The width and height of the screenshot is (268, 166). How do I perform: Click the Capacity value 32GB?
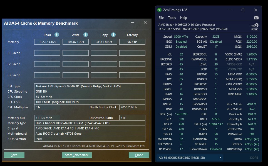[216, 37]
